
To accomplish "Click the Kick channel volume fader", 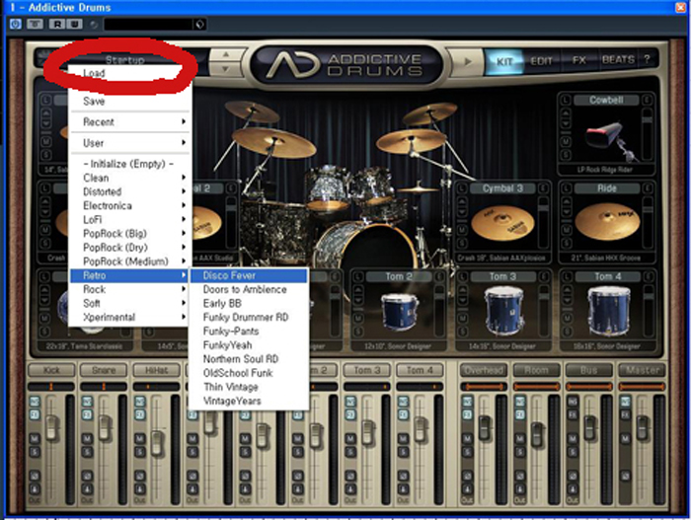I will click(x=52, y=427).
